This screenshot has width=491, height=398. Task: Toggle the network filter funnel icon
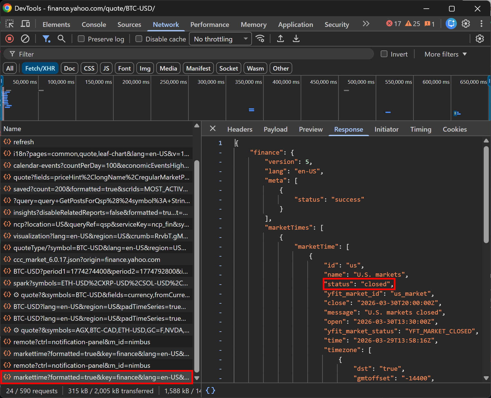[x=46, y=39]
